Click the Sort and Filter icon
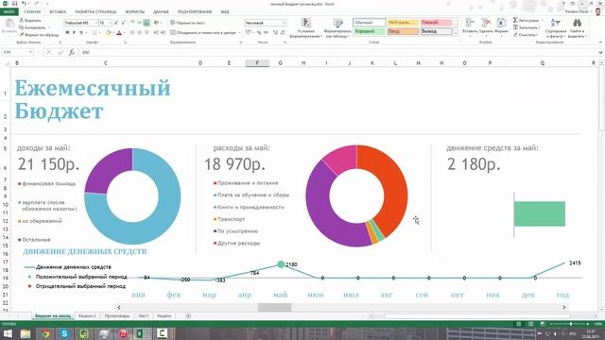 tap(555, 23)
